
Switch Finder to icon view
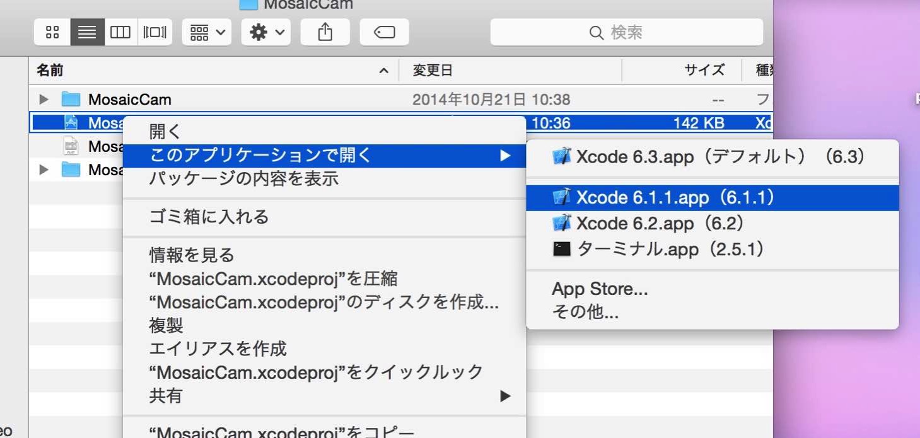pyautogui.click(x=52, y=32)
